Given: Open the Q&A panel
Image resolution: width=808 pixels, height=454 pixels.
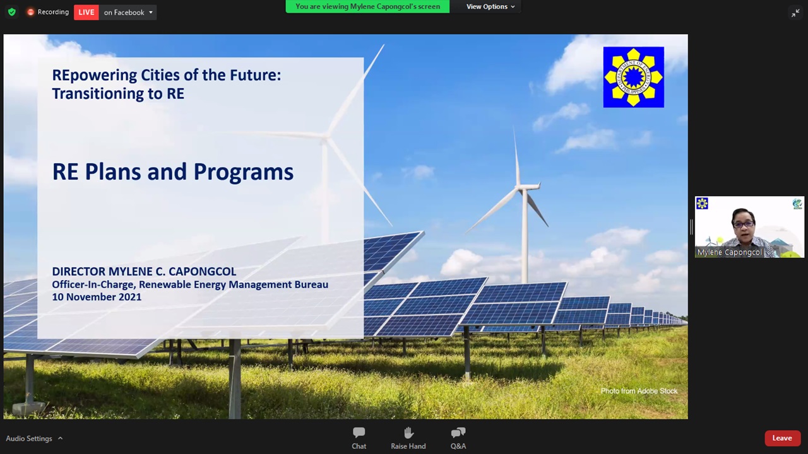Looking at the screenshot, I should [x=458, y=438].
